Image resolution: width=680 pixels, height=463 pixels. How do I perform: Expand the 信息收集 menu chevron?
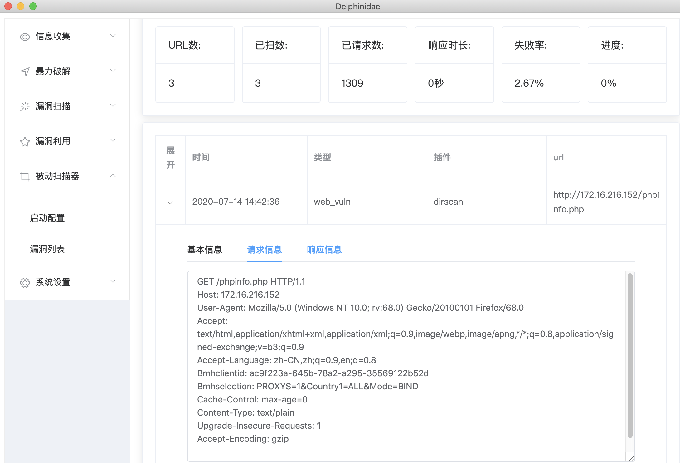click(113, 36)
